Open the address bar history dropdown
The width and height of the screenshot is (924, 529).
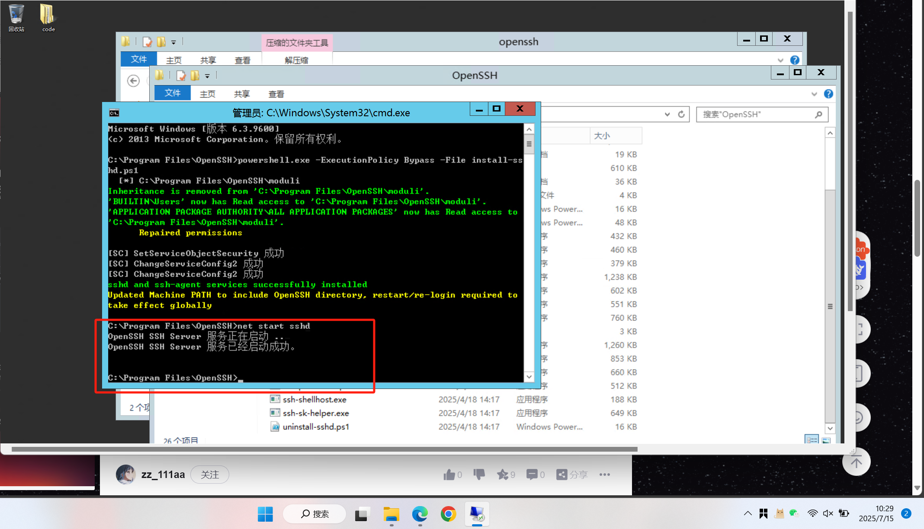click(x=667, y=114)
